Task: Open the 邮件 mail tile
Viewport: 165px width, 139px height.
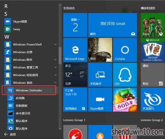Action: tap(112, 25)
